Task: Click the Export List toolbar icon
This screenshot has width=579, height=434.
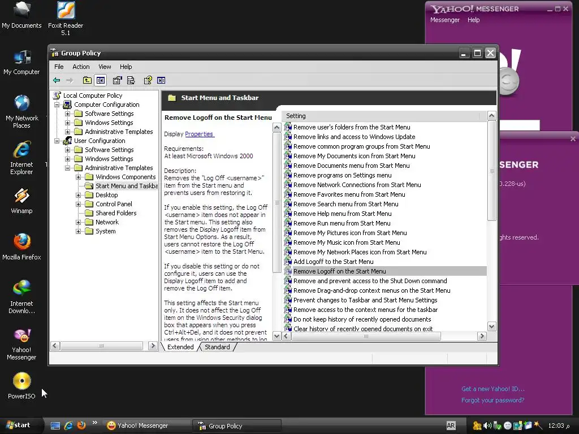Action: coord(131,80)
